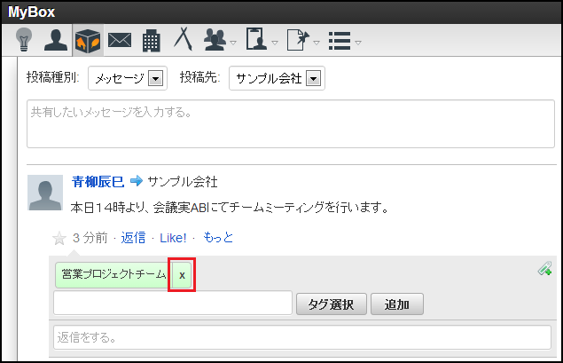The image size is (563, 363).
Task: Open 投稿先 サンプル会社 dropdown
Action: coord(277,78)
